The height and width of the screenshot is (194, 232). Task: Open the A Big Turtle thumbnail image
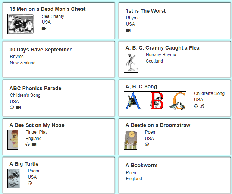(x=14, y=178)
